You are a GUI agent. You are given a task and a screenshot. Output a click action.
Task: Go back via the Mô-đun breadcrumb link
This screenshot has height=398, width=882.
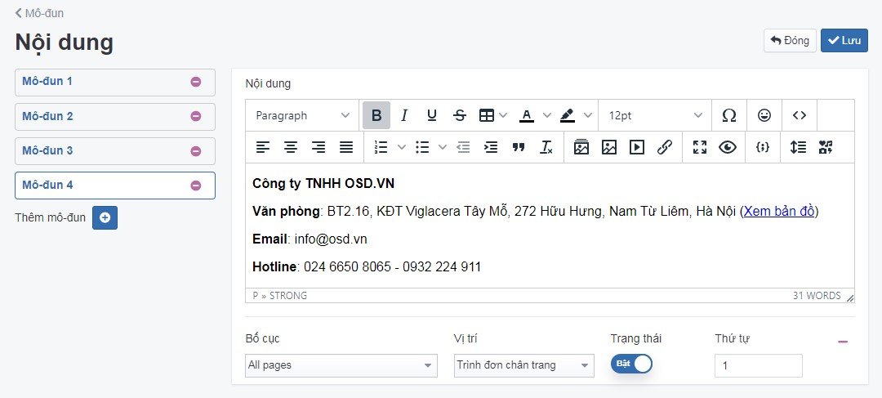39,13
